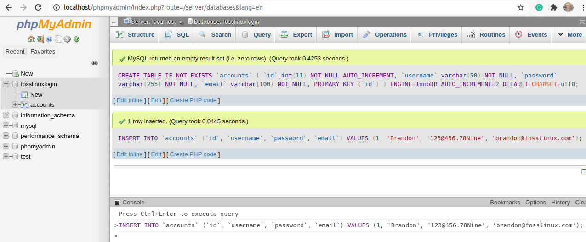Open console Options

pos(535,203)
